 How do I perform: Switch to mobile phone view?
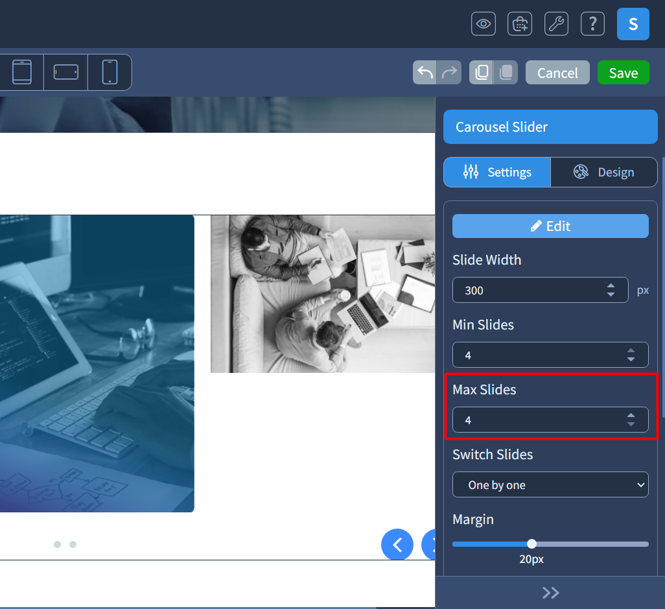(x=110, y=72)
